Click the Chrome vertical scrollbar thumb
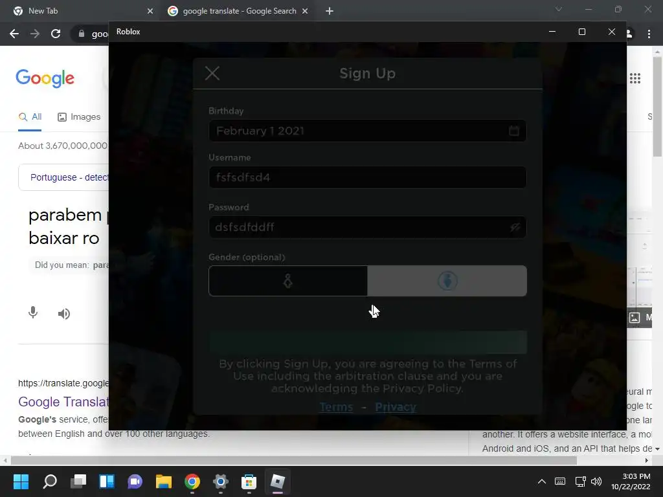The width and height of the screenshot is (663, 497). pos(658,105)
